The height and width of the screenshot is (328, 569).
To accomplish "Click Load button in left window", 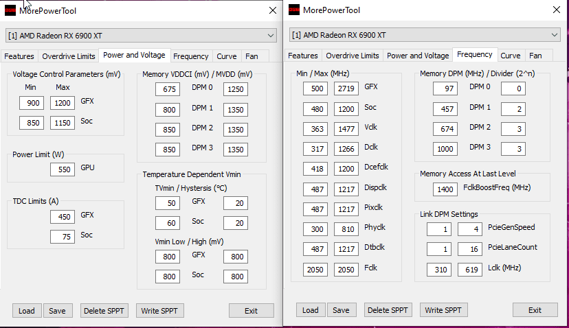I will coord(27,311).
